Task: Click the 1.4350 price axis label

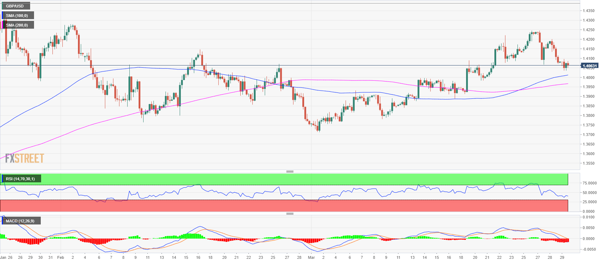Action: (589, 11)
